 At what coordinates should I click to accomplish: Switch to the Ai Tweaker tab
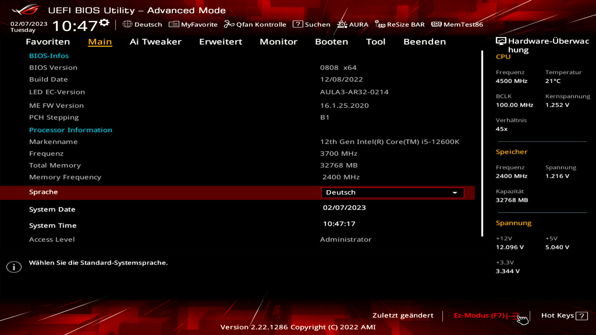[155, 42]
